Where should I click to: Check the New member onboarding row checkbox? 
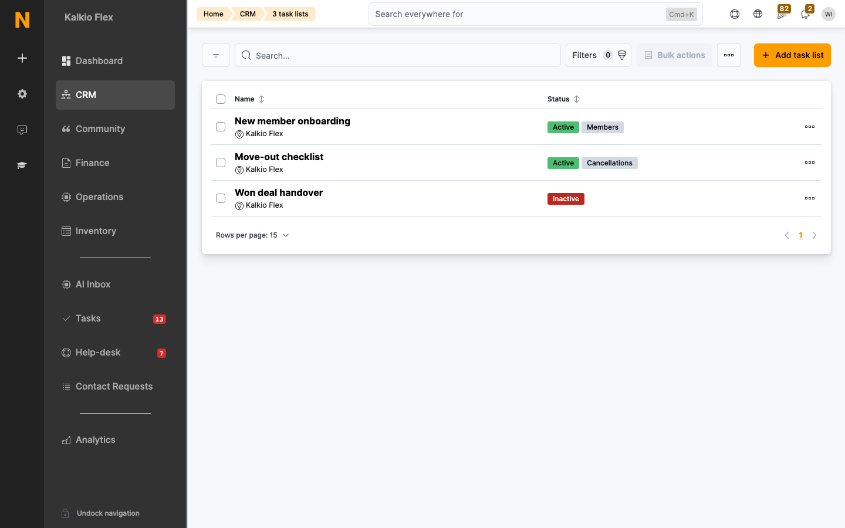tap(221, 127)
